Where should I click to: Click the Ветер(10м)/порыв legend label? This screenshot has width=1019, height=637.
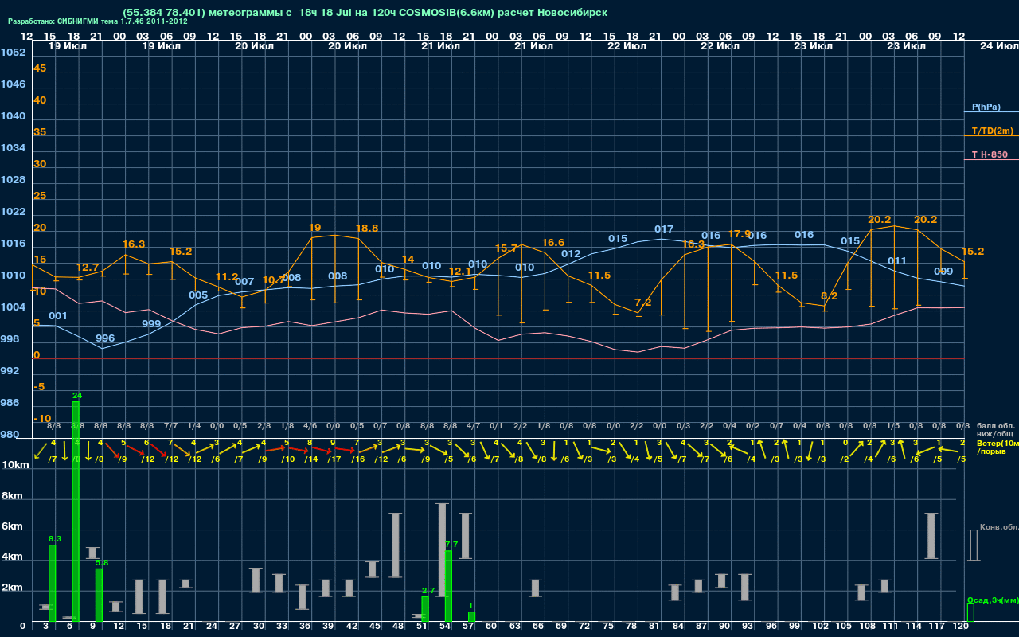[997, 447]
